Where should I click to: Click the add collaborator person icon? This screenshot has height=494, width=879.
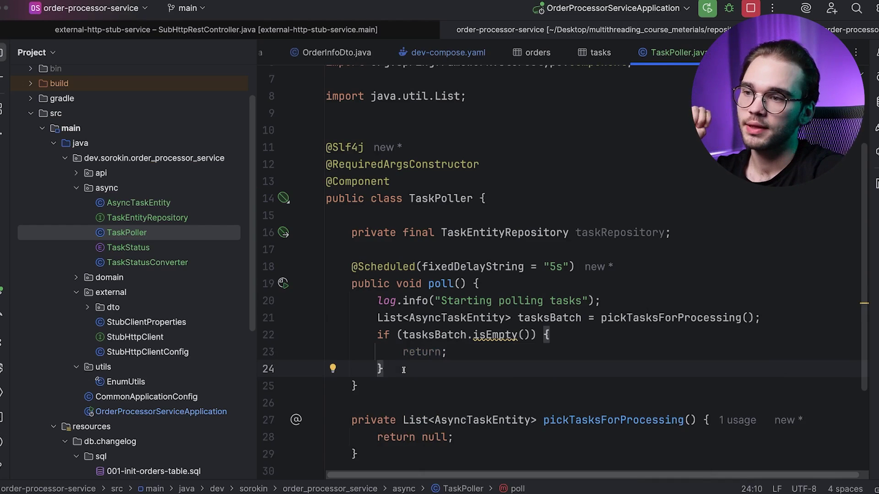click(831, 8)
